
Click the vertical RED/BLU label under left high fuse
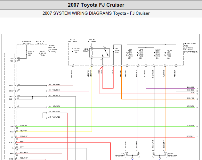coord(136,73)
